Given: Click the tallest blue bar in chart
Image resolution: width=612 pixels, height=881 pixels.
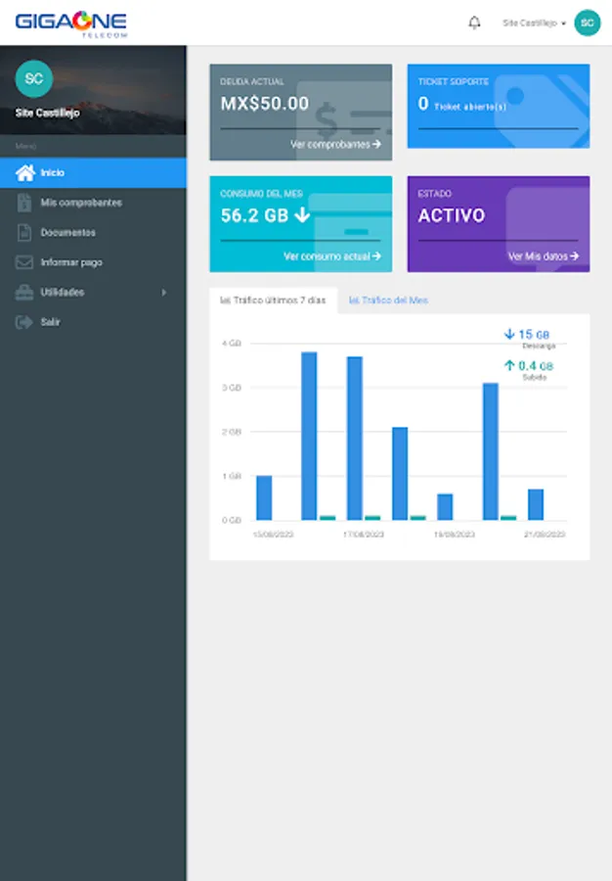Looking at the screenshot, I should coord(309,436).
